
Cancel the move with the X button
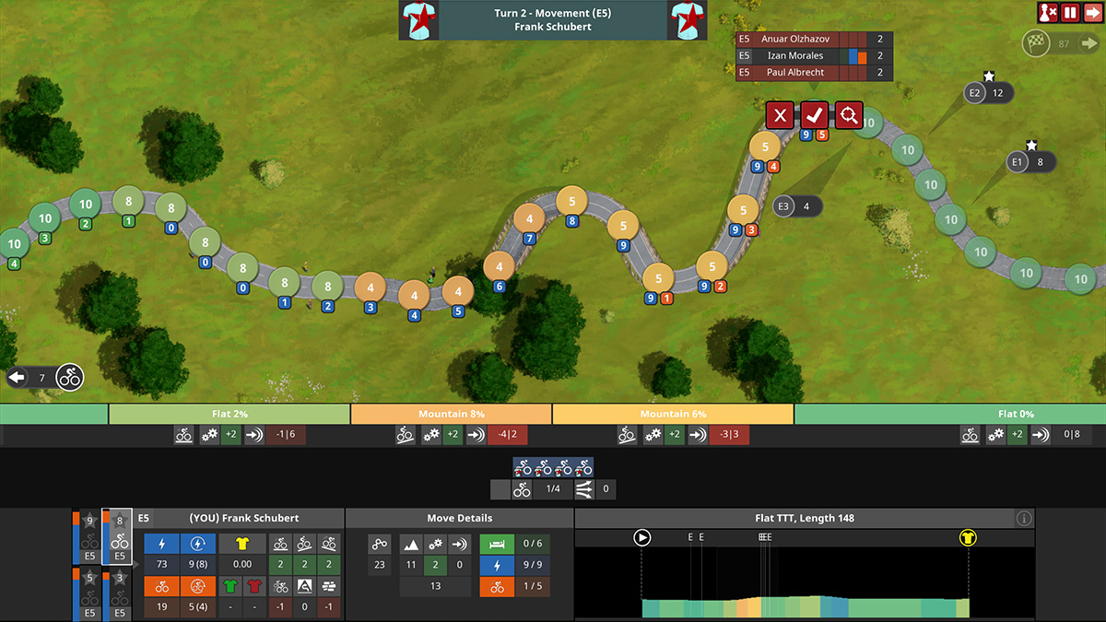780,115
